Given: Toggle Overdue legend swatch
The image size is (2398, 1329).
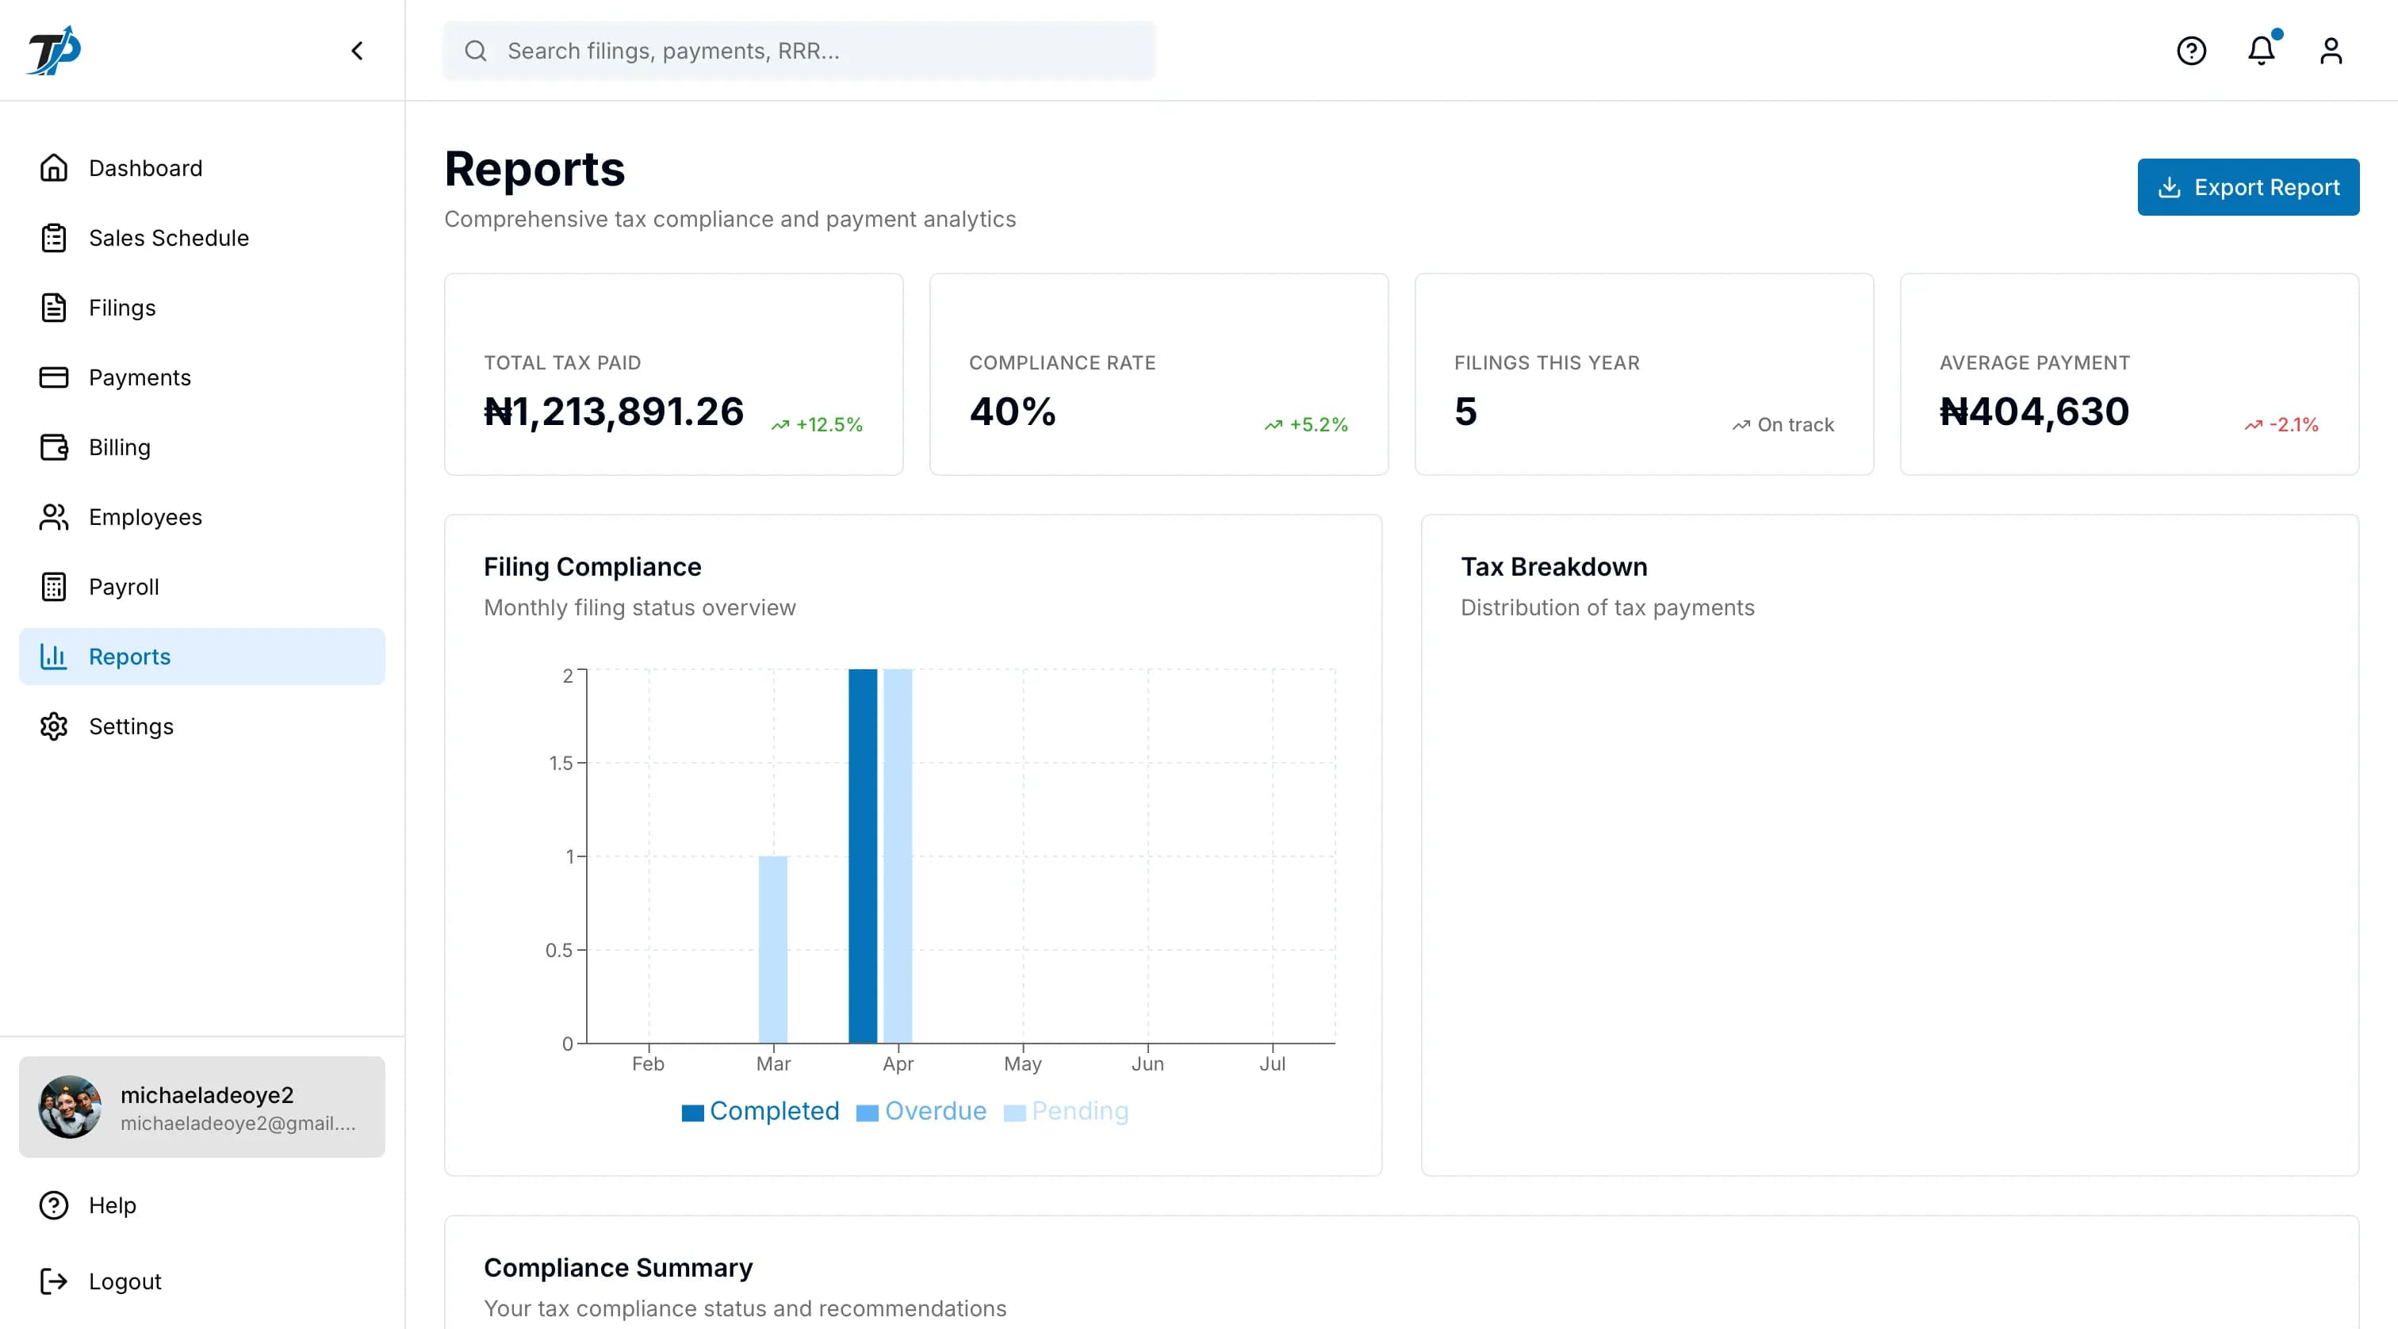Looking at the screenshot, I should [867, 1113].
